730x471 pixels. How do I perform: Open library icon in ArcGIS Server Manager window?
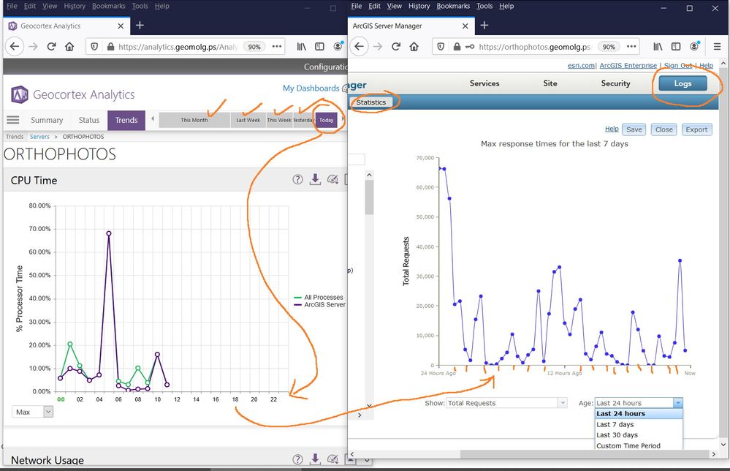point(658,47)
